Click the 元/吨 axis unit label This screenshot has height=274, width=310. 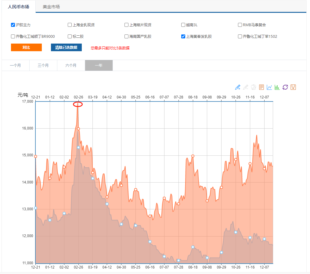[23, 95]
